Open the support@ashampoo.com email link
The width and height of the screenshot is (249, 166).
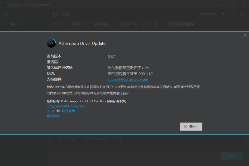click(128, 80)
